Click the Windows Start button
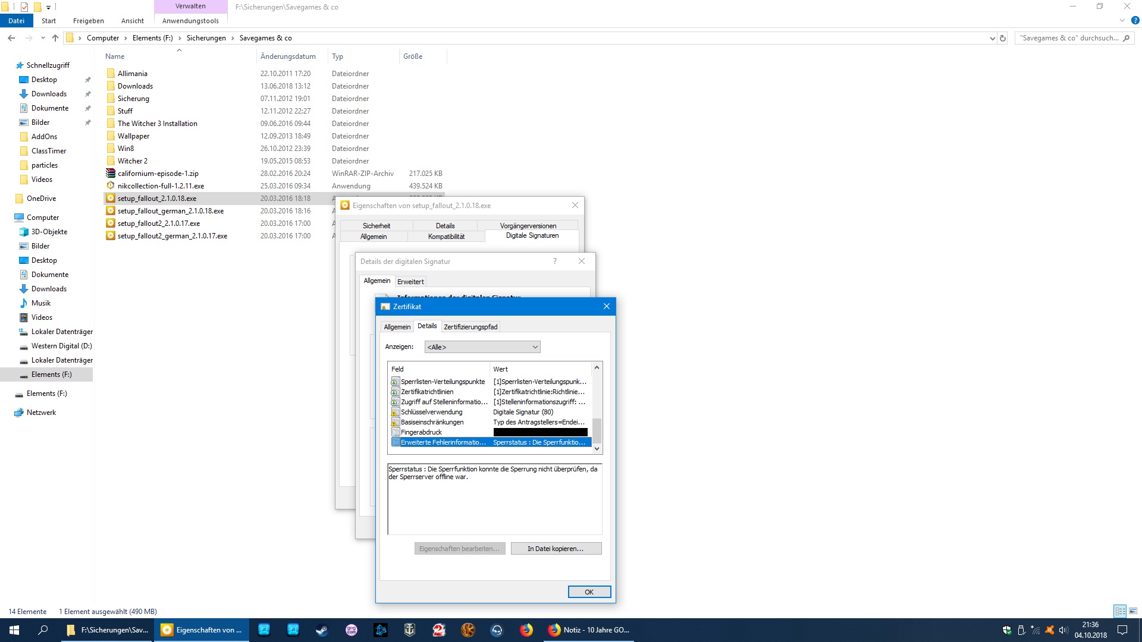Image resolution: width=1142 pixels, height=642 pixels. tap(14, 630)
